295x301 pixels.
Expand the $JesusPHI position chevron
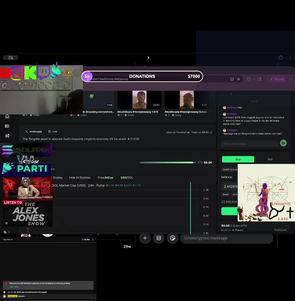point(286,226)
